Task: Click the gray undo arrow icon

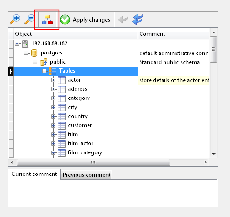Action: pos(123,20)
